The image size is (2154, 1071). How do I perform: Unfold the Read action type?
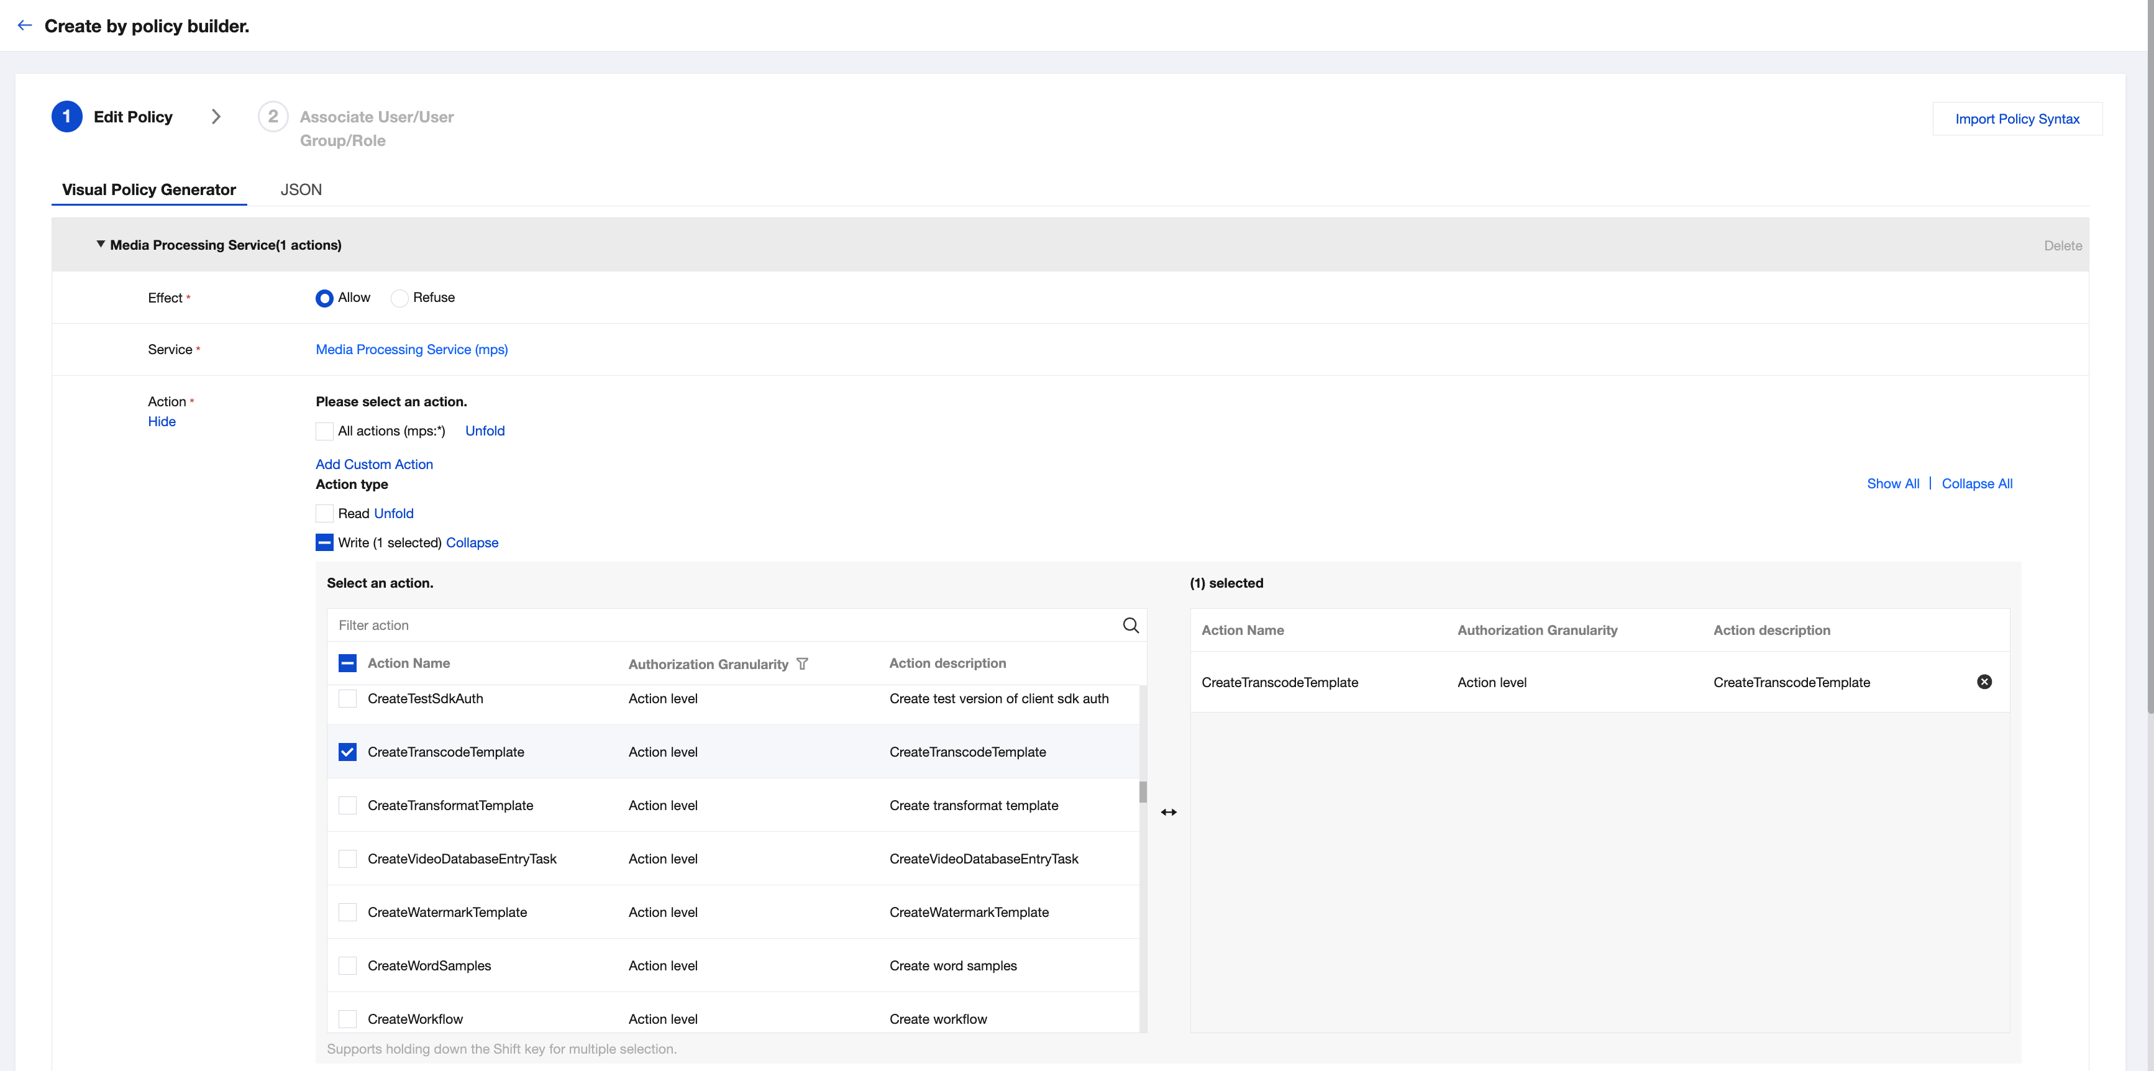pos(393,513)
